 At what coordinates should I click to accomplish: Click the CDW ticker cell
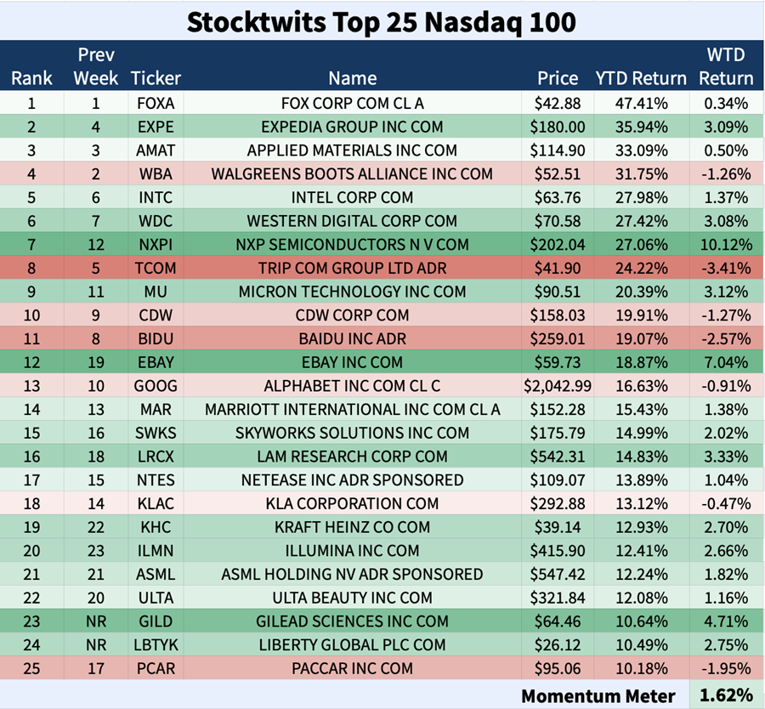pyautogui.click(x=156, y=315)
